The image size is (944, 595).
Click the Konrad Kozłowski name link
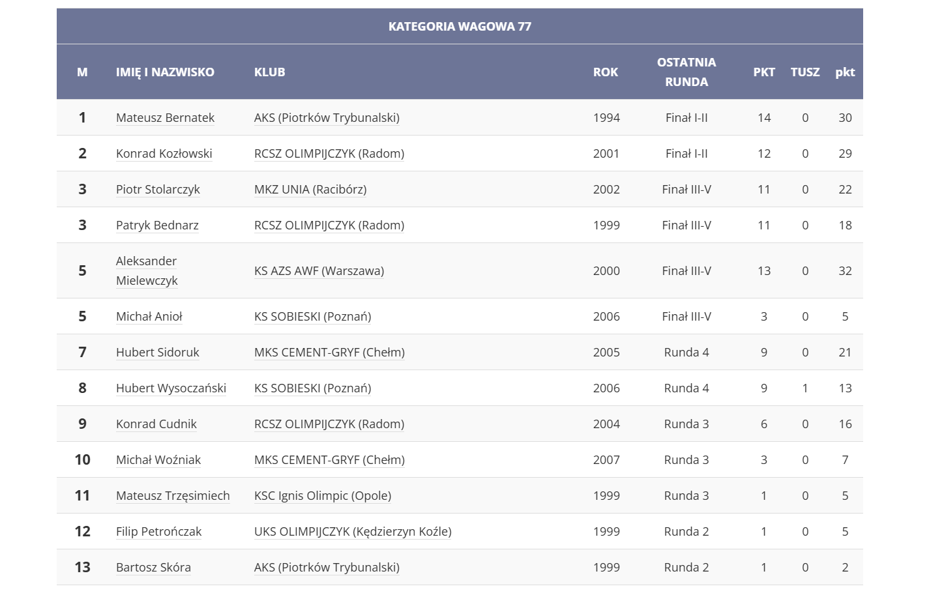(x=164, y=154)
